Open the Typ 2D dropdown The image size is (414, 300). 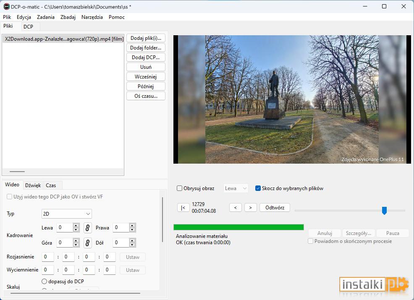coord(66,214)
